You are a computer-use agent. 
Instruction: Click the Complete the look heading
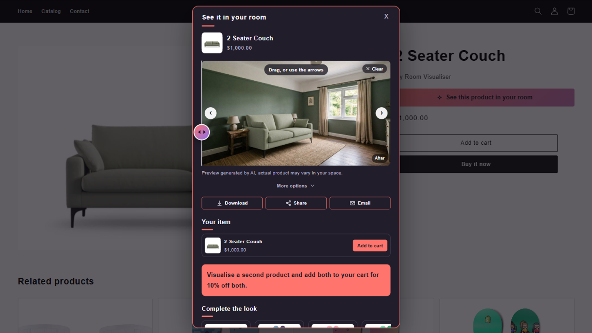pyautogui.click(x=229, y=309)
